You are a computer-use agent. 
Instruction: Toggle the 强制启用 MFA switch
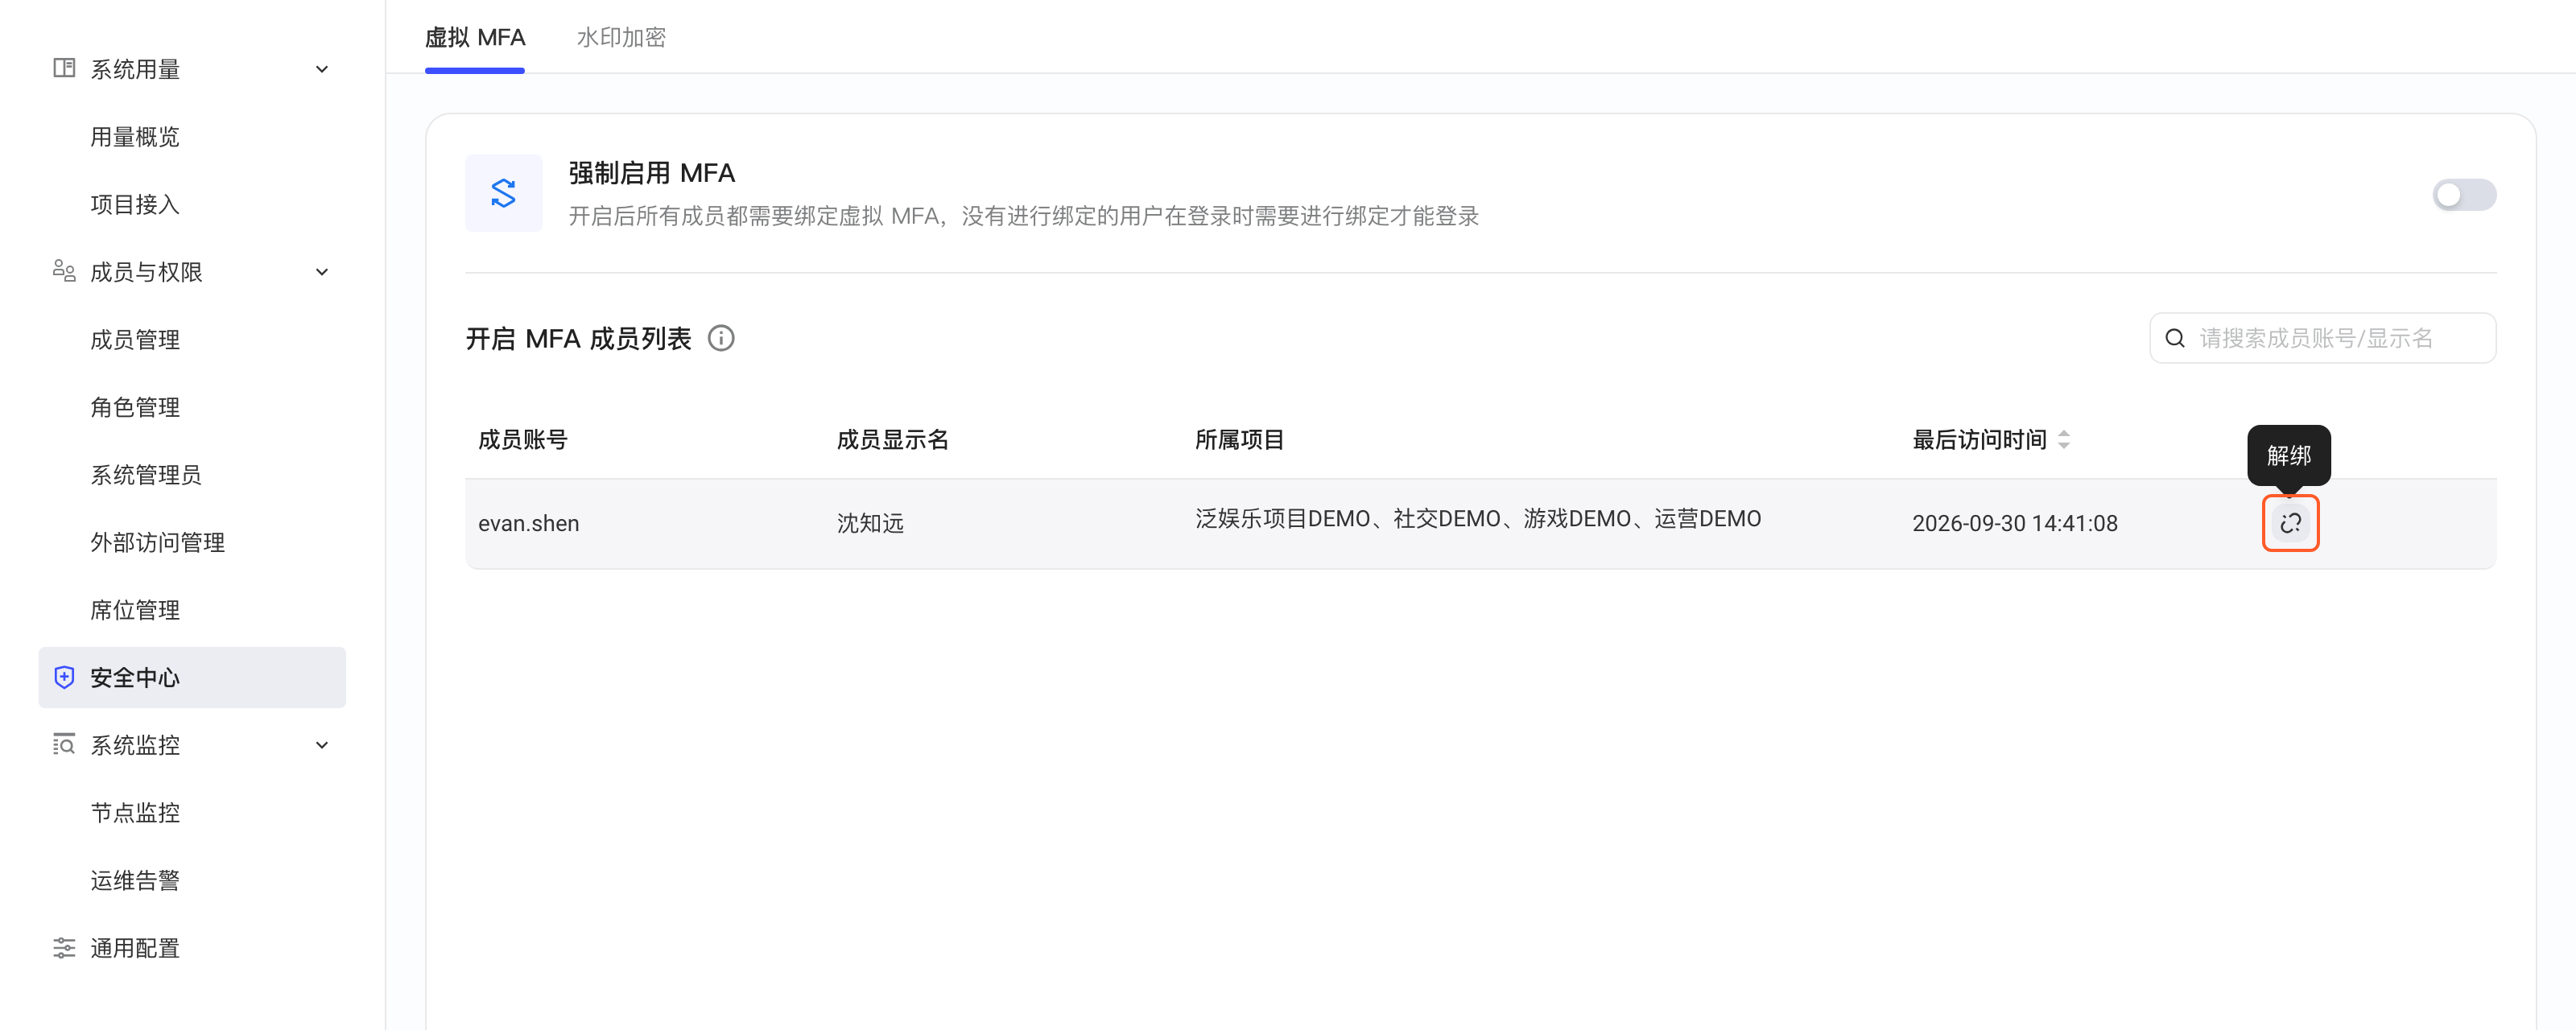pos(2464,195)
